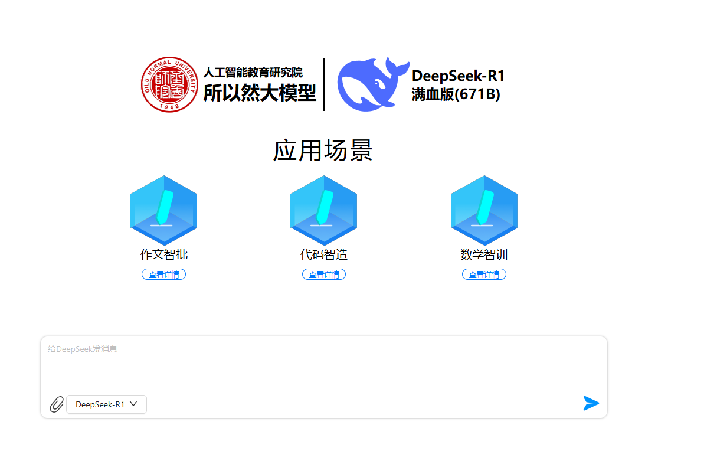Click the 数学智训 text label

pyautogui.click(x=484, y=254)
